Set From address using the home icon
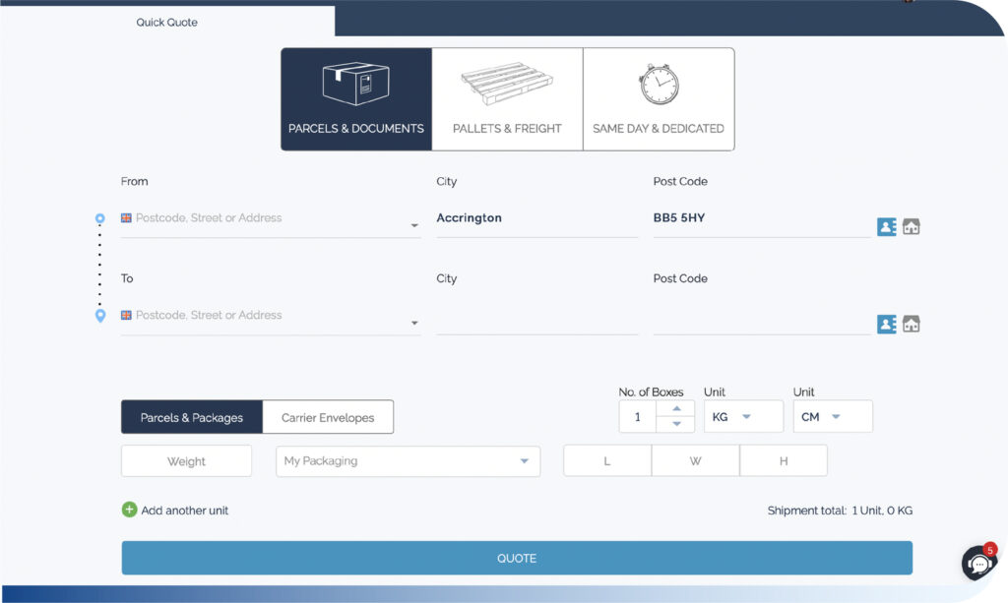 pyautogui.click(x=911, y=225)
